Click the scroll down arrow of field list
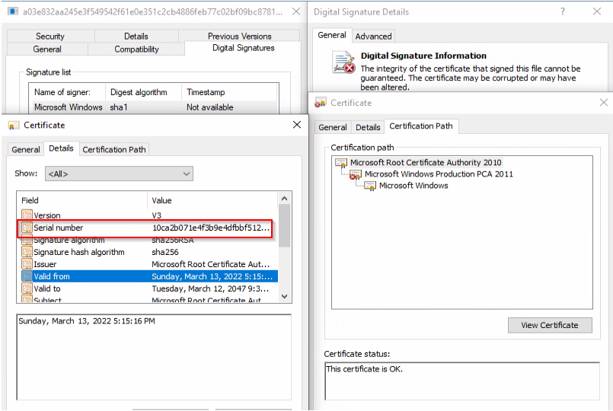The image size is (613, 411). tap(284, 297)
